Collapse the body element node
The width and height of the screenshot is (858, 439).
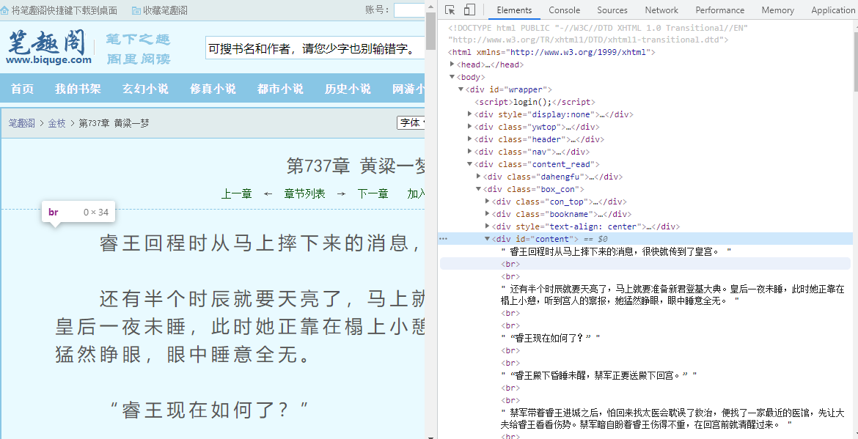(452, 77)
